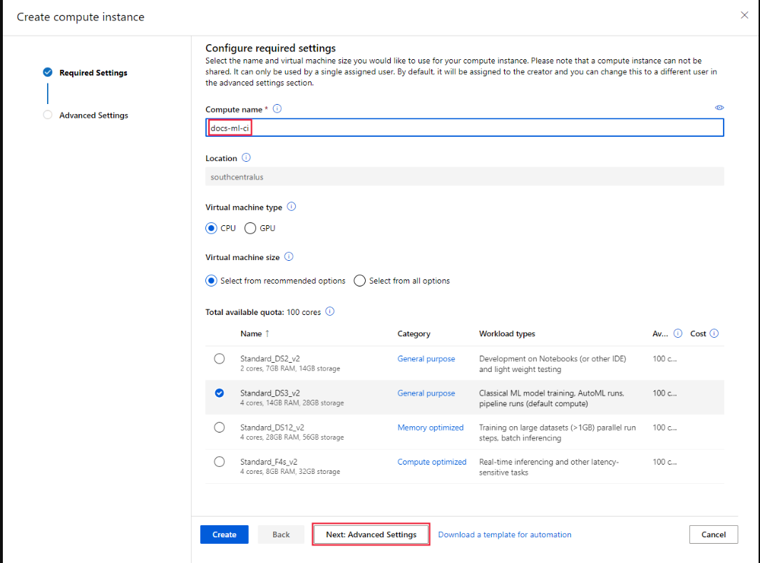
Task: Click info icon next to Location
Action: point(246,157)
